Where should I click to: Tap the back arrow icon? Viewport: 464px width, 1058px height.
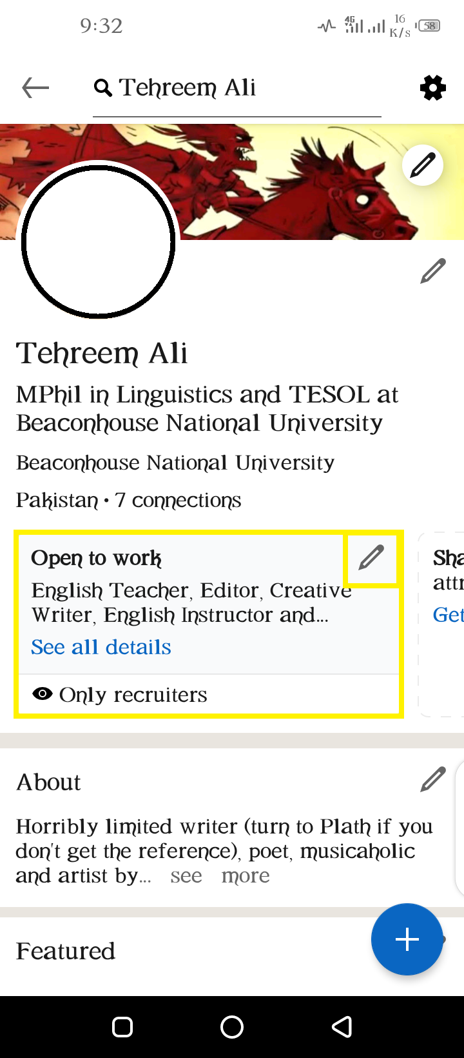(x=35, y=87)
